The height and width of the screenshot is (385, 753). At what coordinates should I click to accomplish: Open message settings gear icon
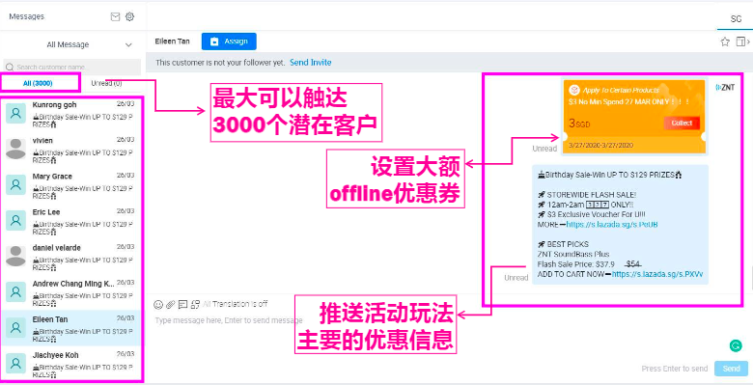(x=129, y=16)
